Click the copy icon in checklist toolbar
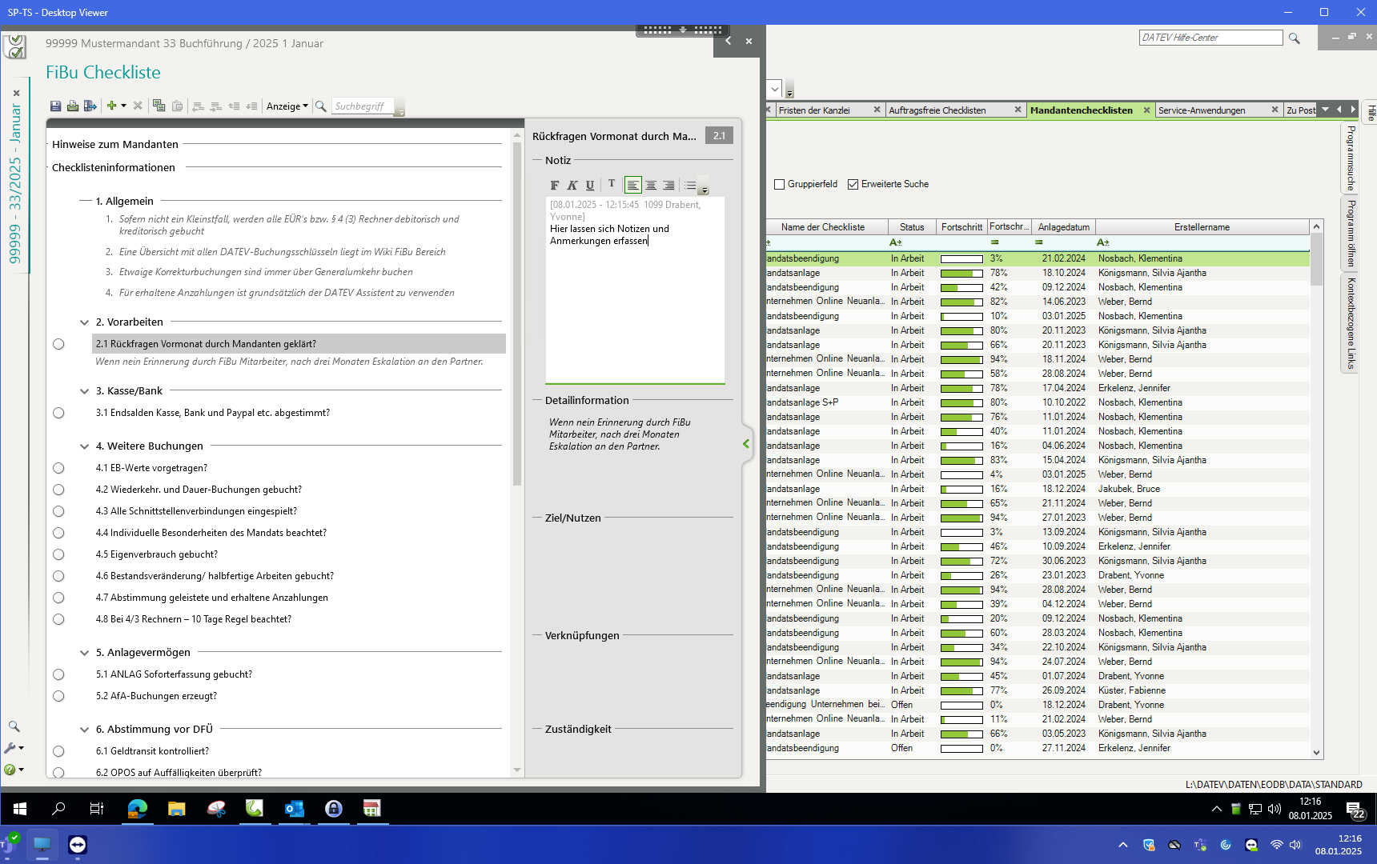The height and width of the screenshot is (864, 1377). [159, 106]
